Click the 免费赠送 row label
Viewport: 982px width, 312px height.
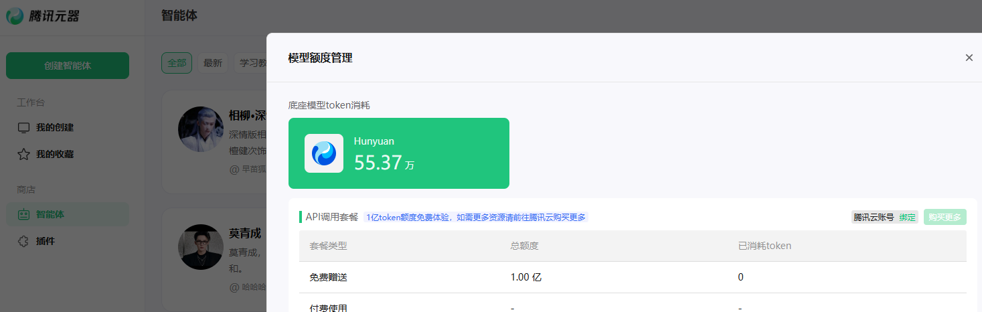pos(328,277)
